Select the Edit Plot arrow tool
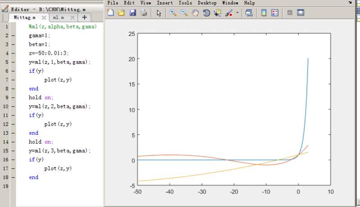This screenshot has width=360, height=207. point(159,13)
